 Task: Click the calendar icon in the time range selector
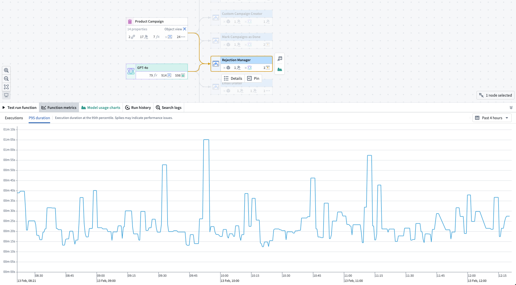click(477, 118)
